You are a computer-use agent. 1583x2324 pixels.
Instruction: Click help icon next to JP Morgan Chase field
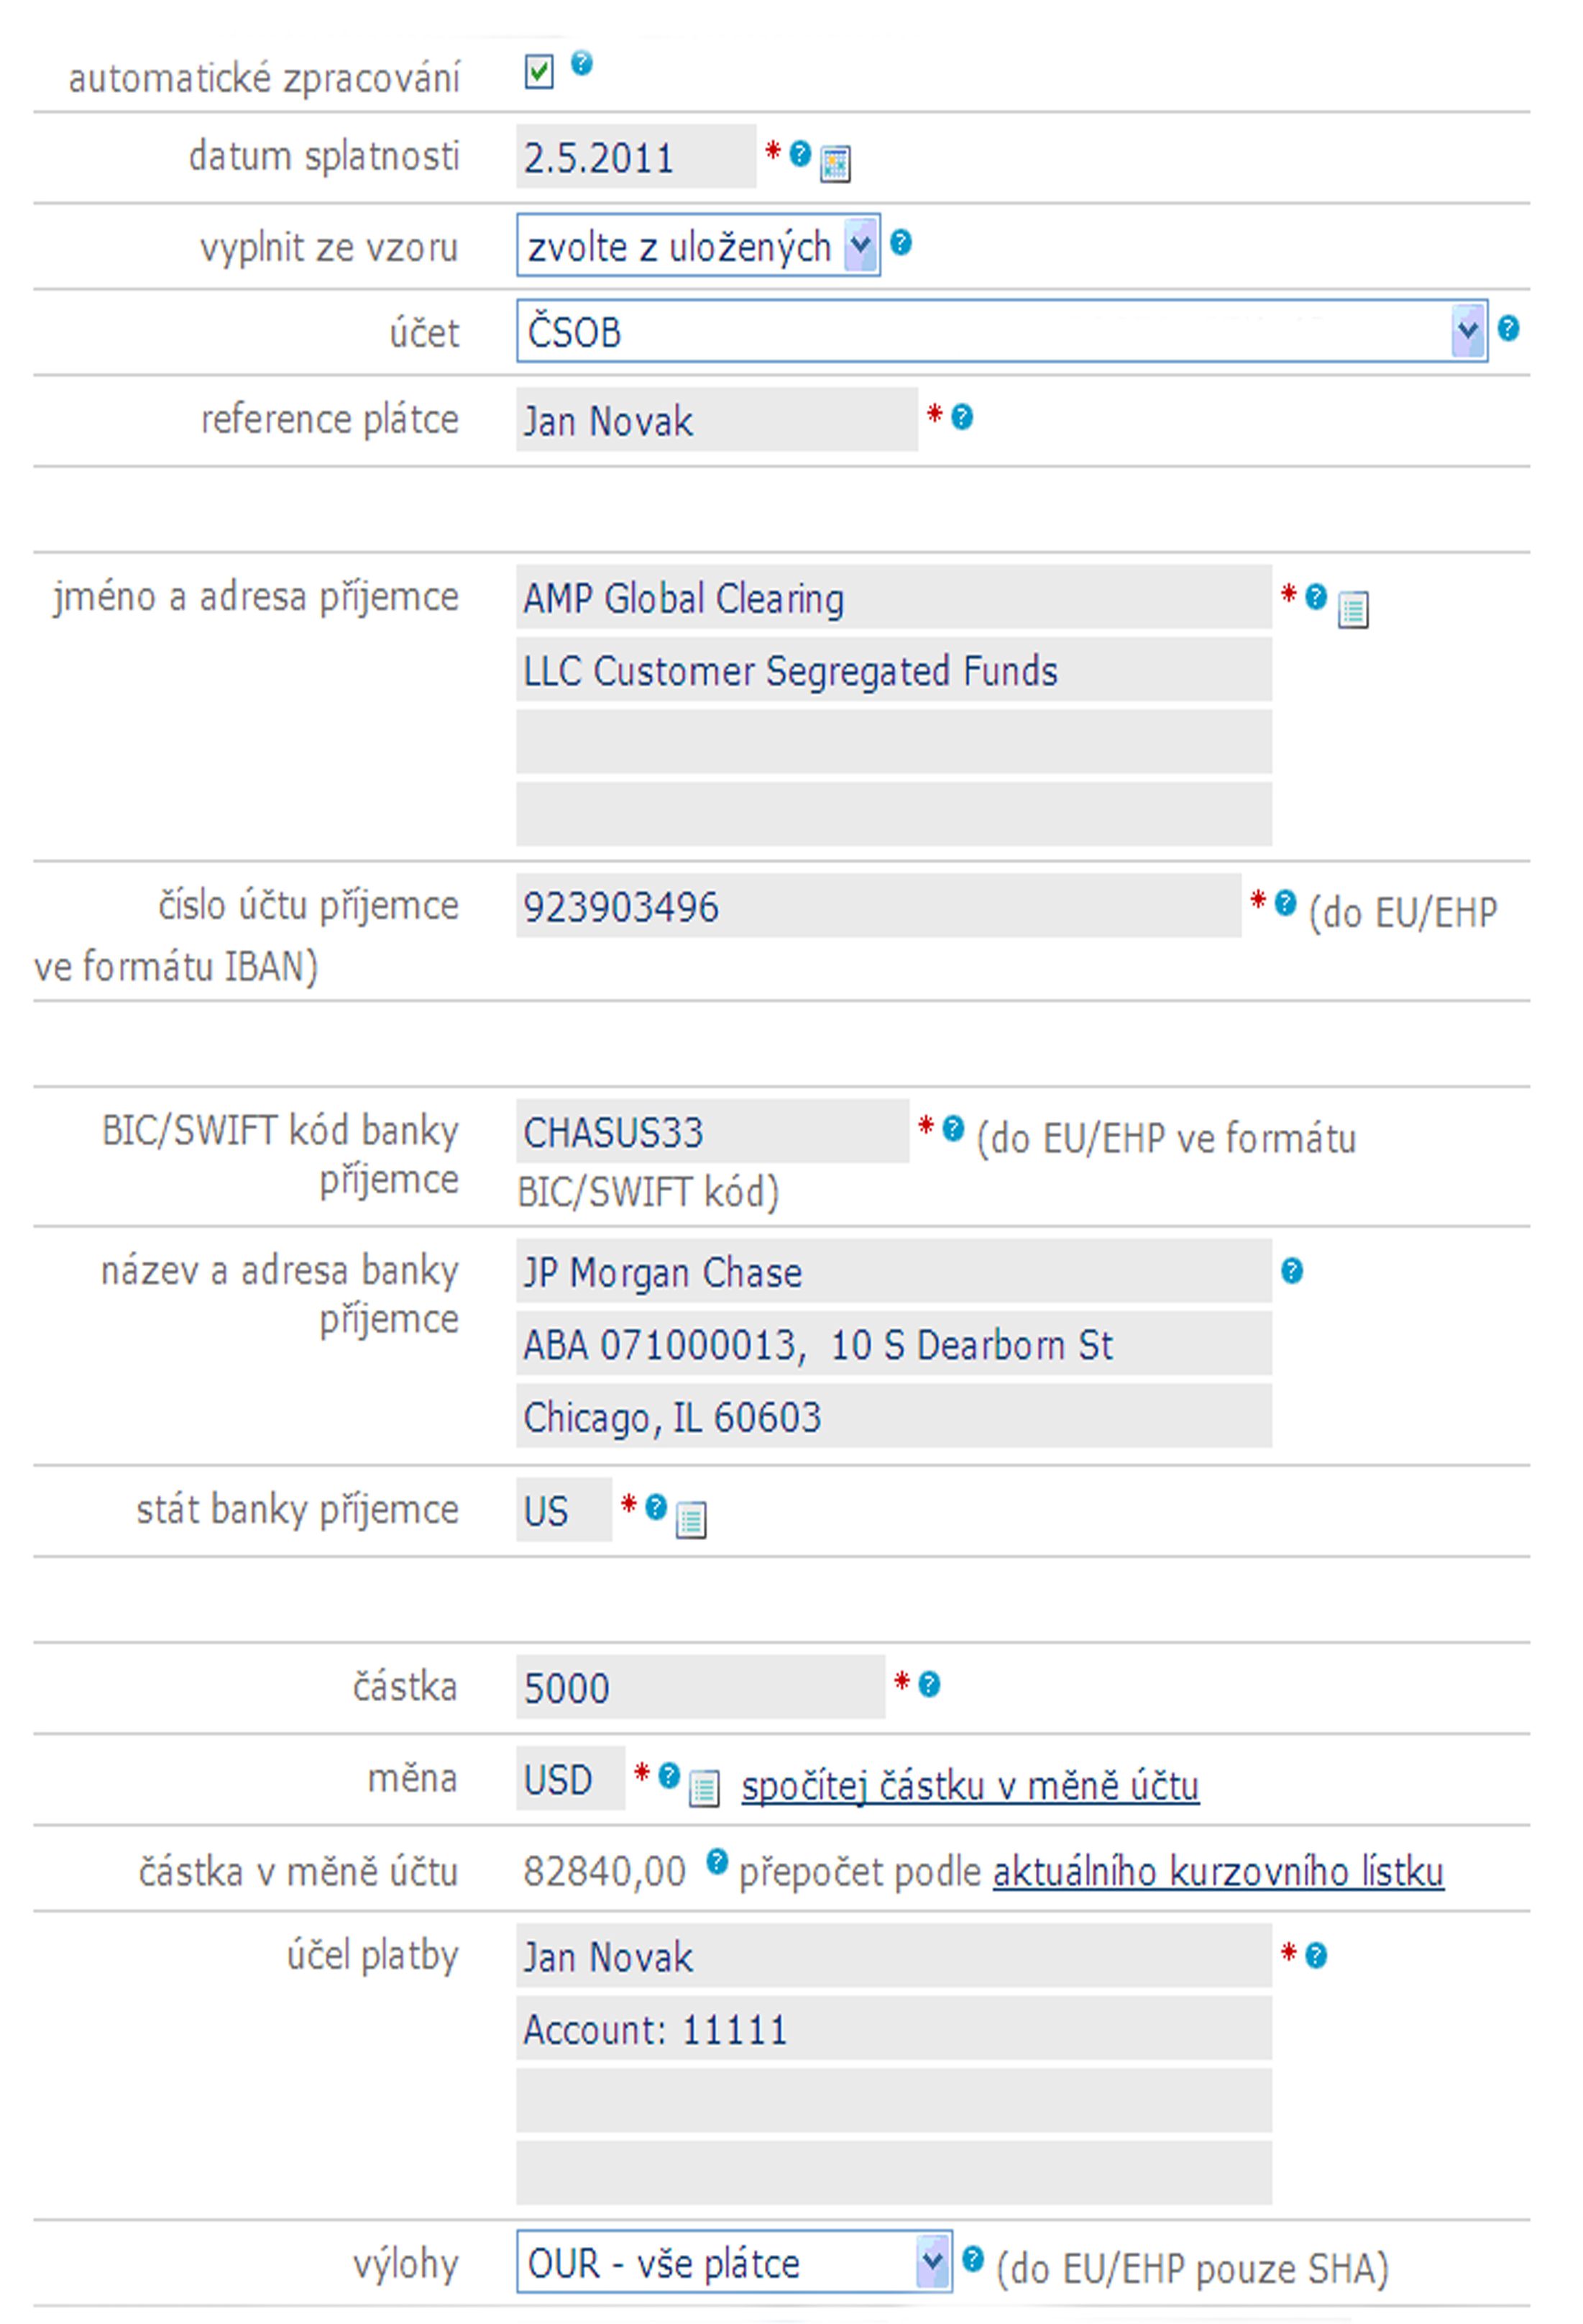click(1291, 1271)
